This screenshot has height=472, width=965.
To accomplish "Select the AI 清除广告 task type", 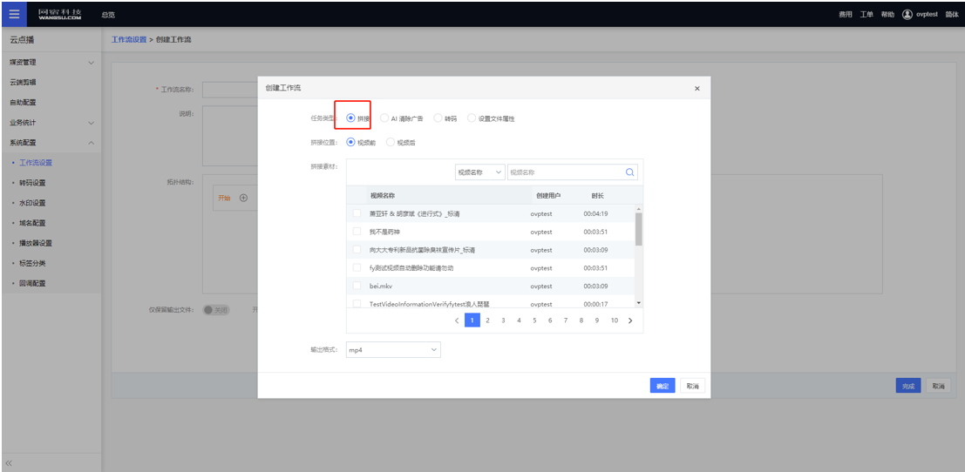I will [384, 118].
